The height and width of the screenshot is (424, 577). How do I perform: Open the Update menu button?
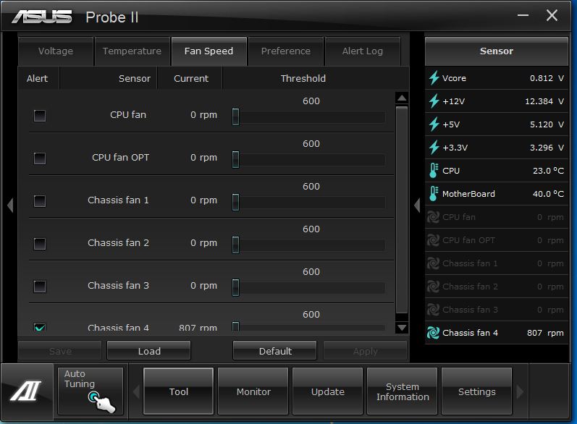pos(327,391)
